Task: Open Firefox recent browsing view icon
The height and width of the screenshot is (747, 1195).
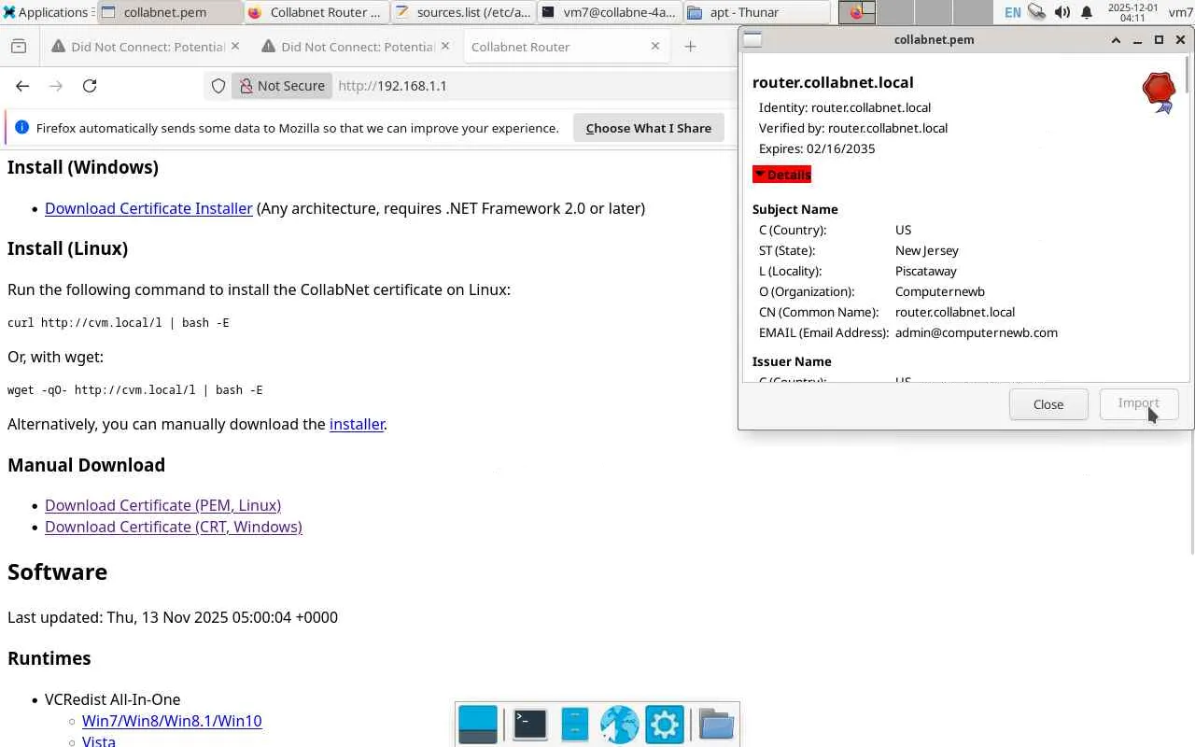Action: coord(19,47)
